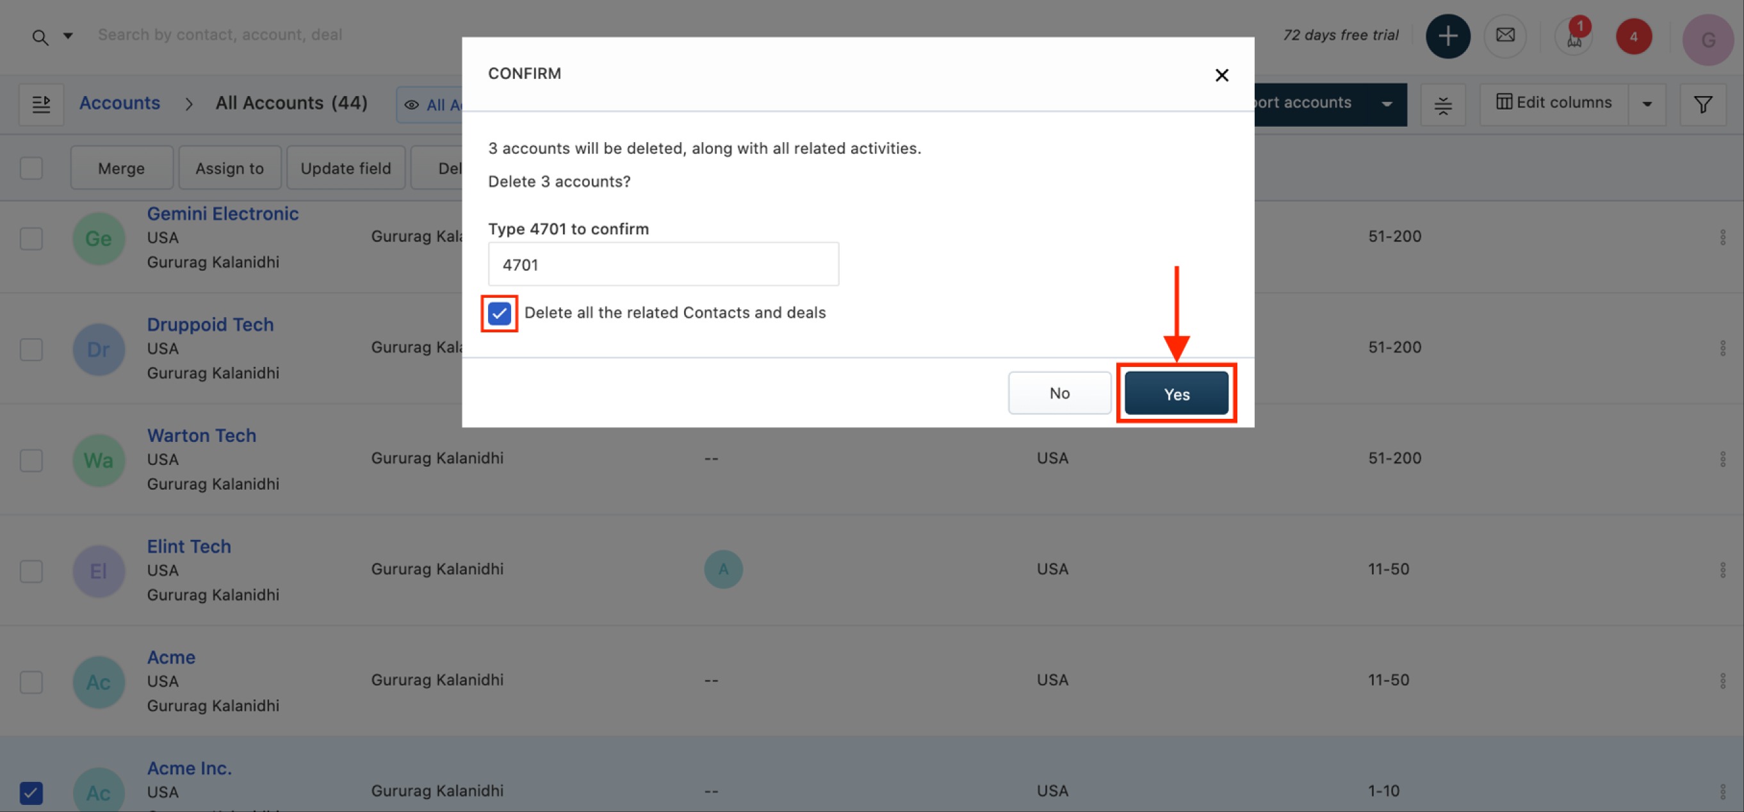Select the Warton Tech row checkbox
Viewport: 1744px width, 812px height.
31,460
